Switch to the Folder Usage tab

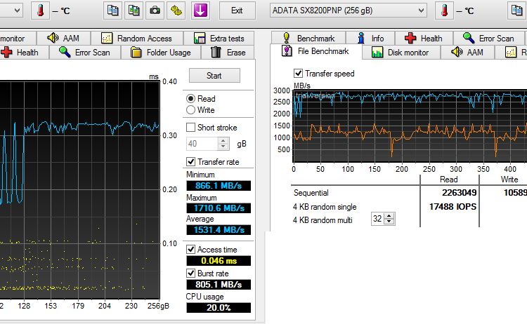pos(161,53)
